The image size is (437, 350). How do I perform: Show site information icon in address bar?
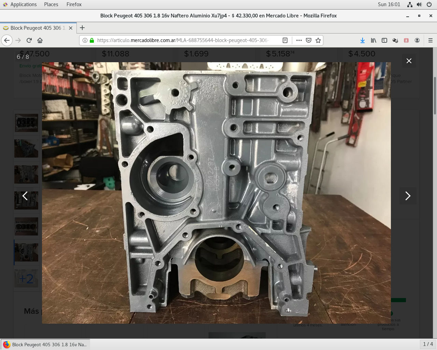(85, 40)
